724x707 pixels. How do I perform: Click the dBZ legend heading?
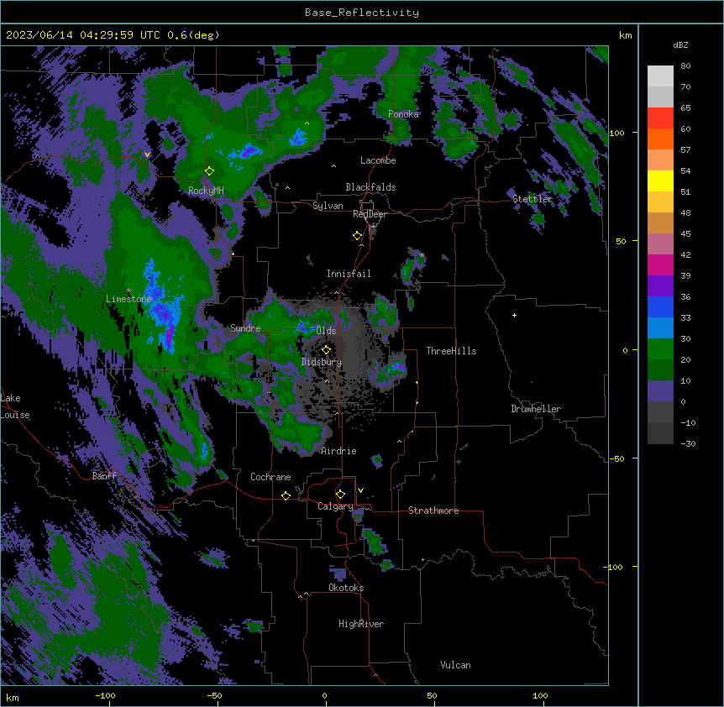coord(680,45)
